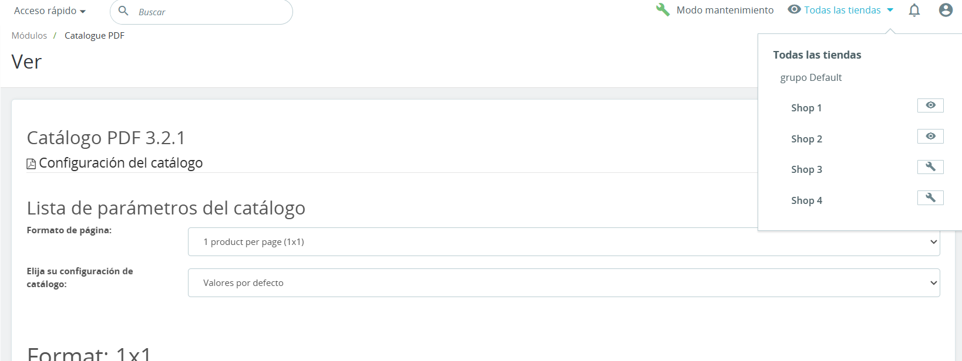The height and width of the screenshot is (361, 962).
Task: Click the search magnifier icon
Action: pyautogui.click(x=123, y=11)
